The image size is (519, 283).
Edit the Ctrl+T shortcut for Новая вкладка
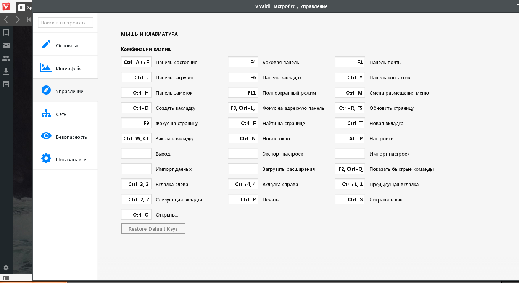[350, 123]
